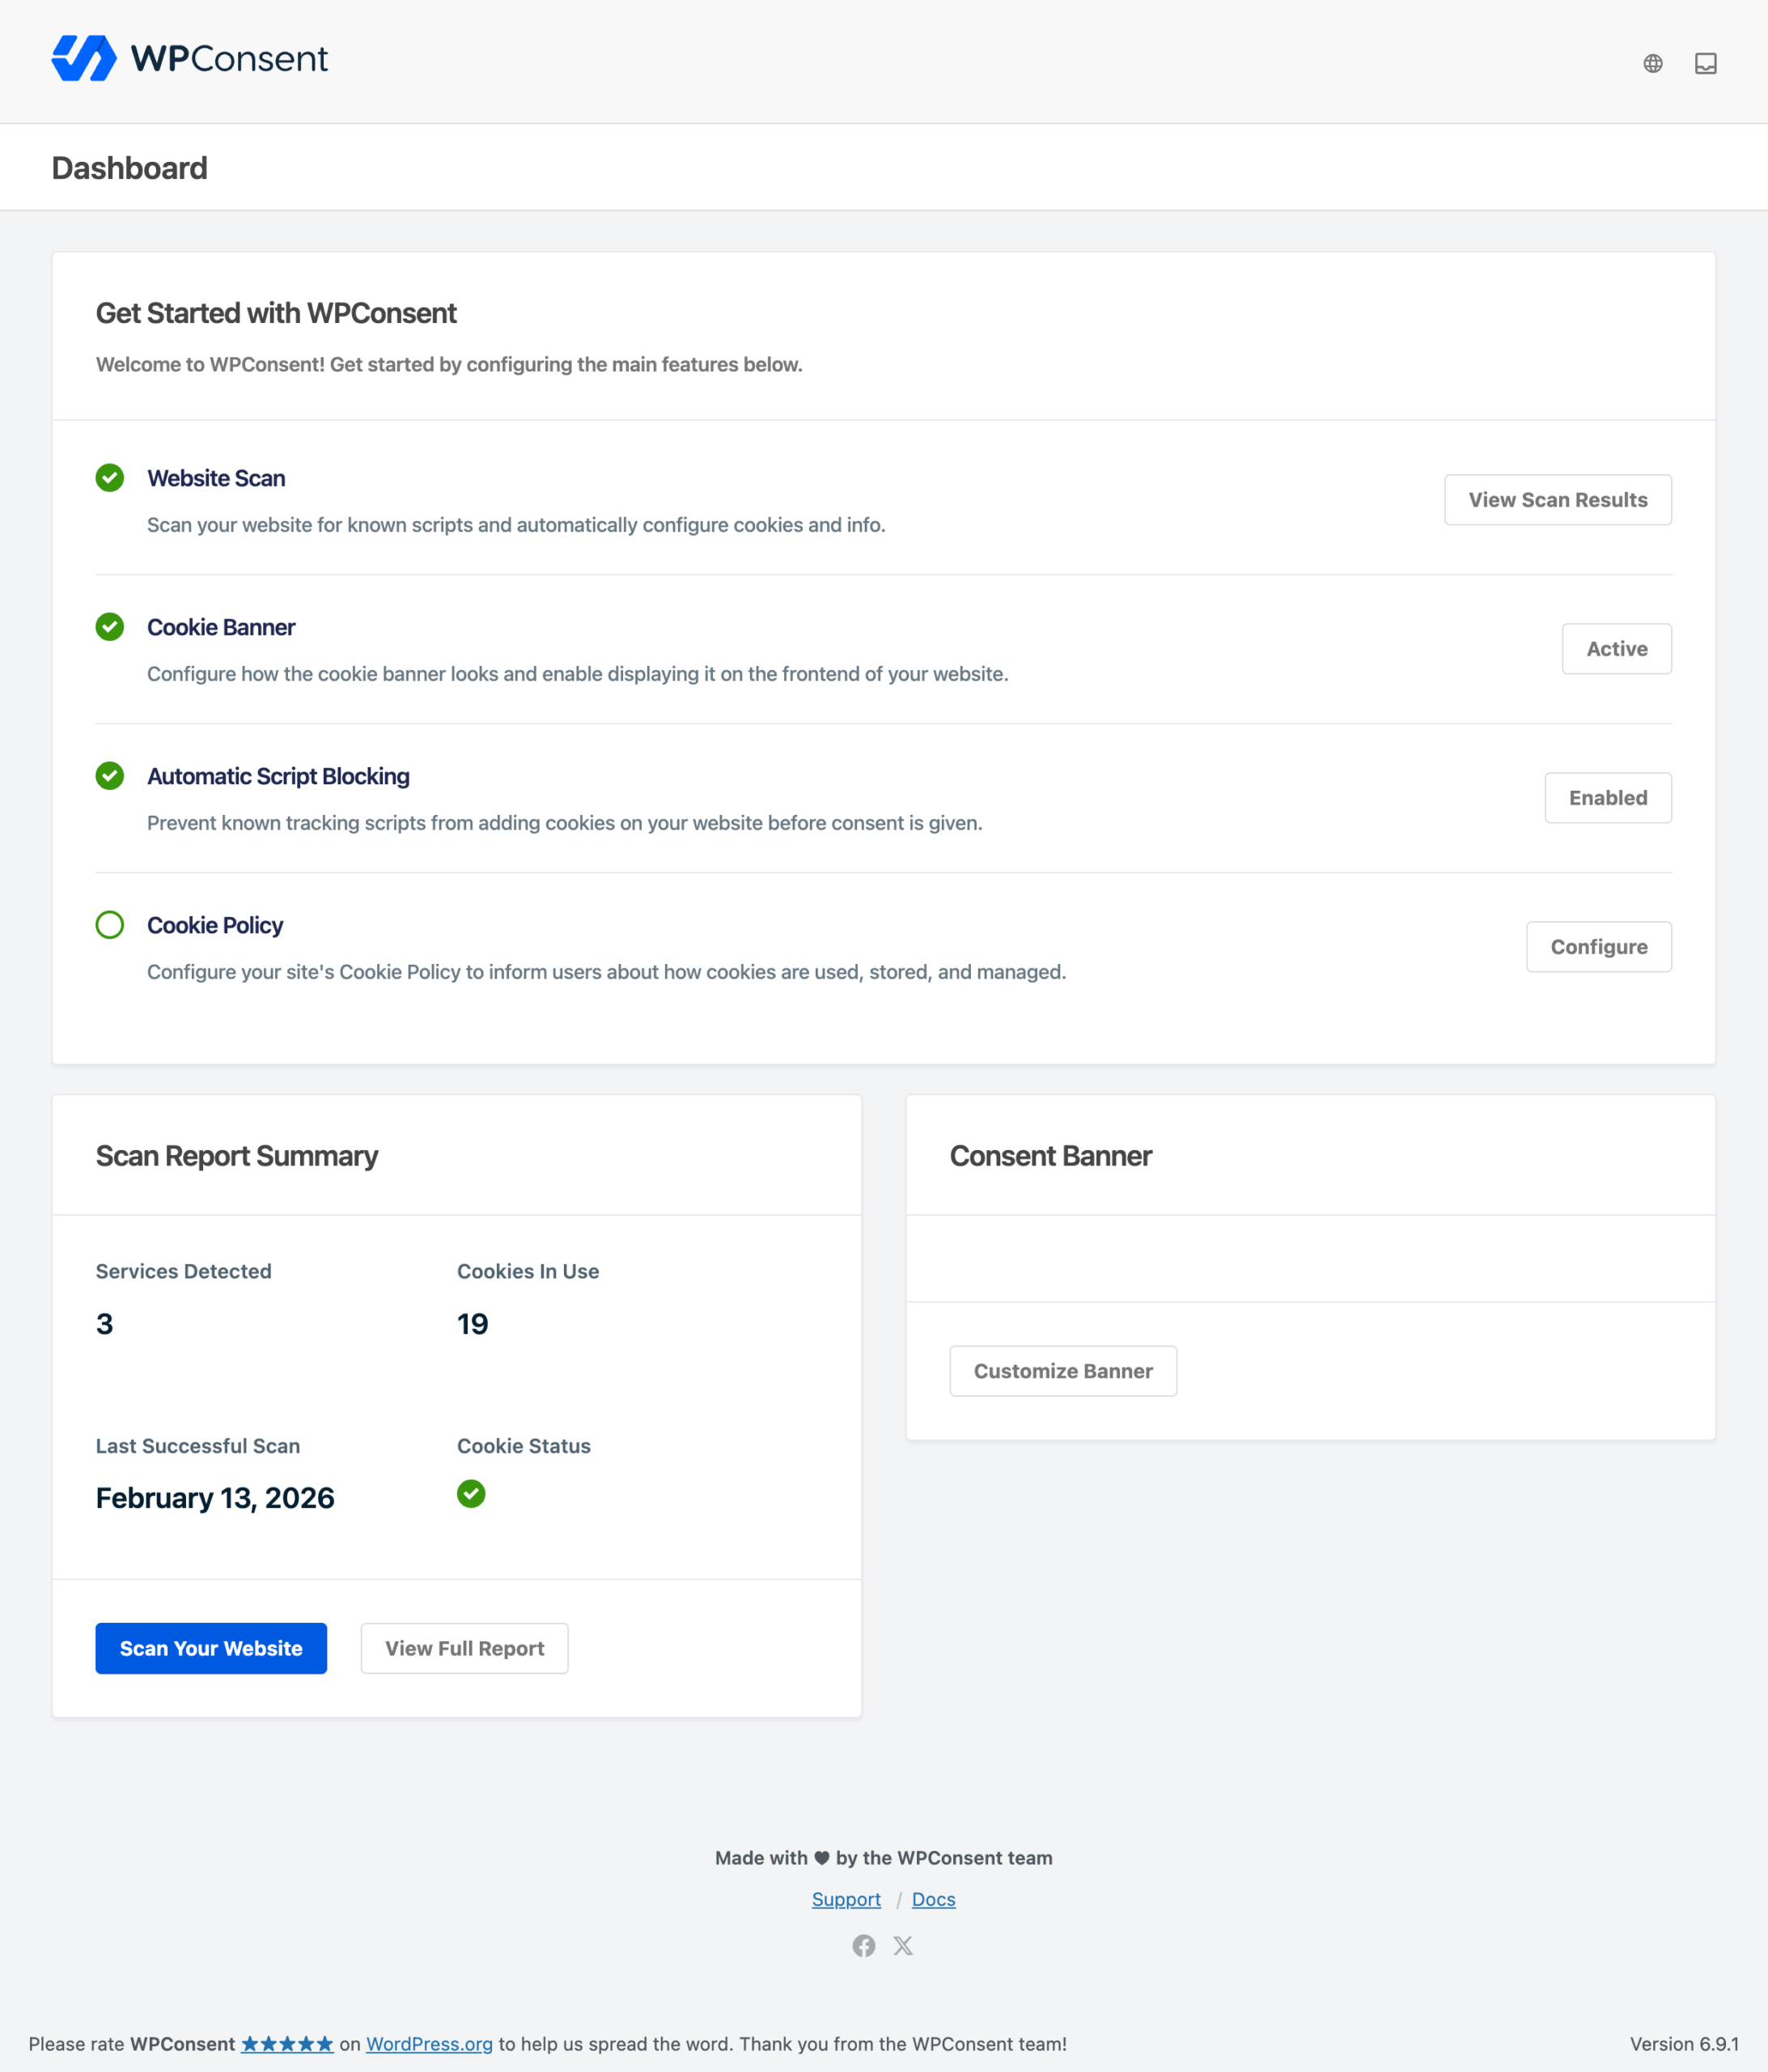The height and width of the screenshot is (2072, 1768).
Task: Select the empty Cookie Policy status circle
Action: click(x=110, y=925)
